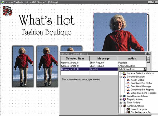Click the Kickstart message cell
The height and width of the screenshot is (116, 158).
pos(103,69)
